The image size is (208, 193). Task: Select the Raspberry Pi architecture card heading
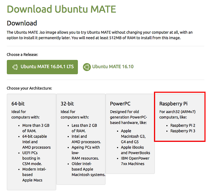click(173, 104)
